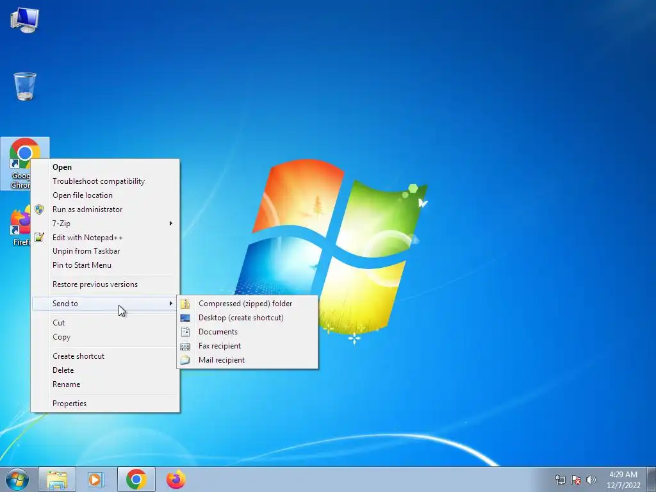Viewport: 656px width, 492px height.
Task: Choose Mail recipient
Action: click(247, 360)
